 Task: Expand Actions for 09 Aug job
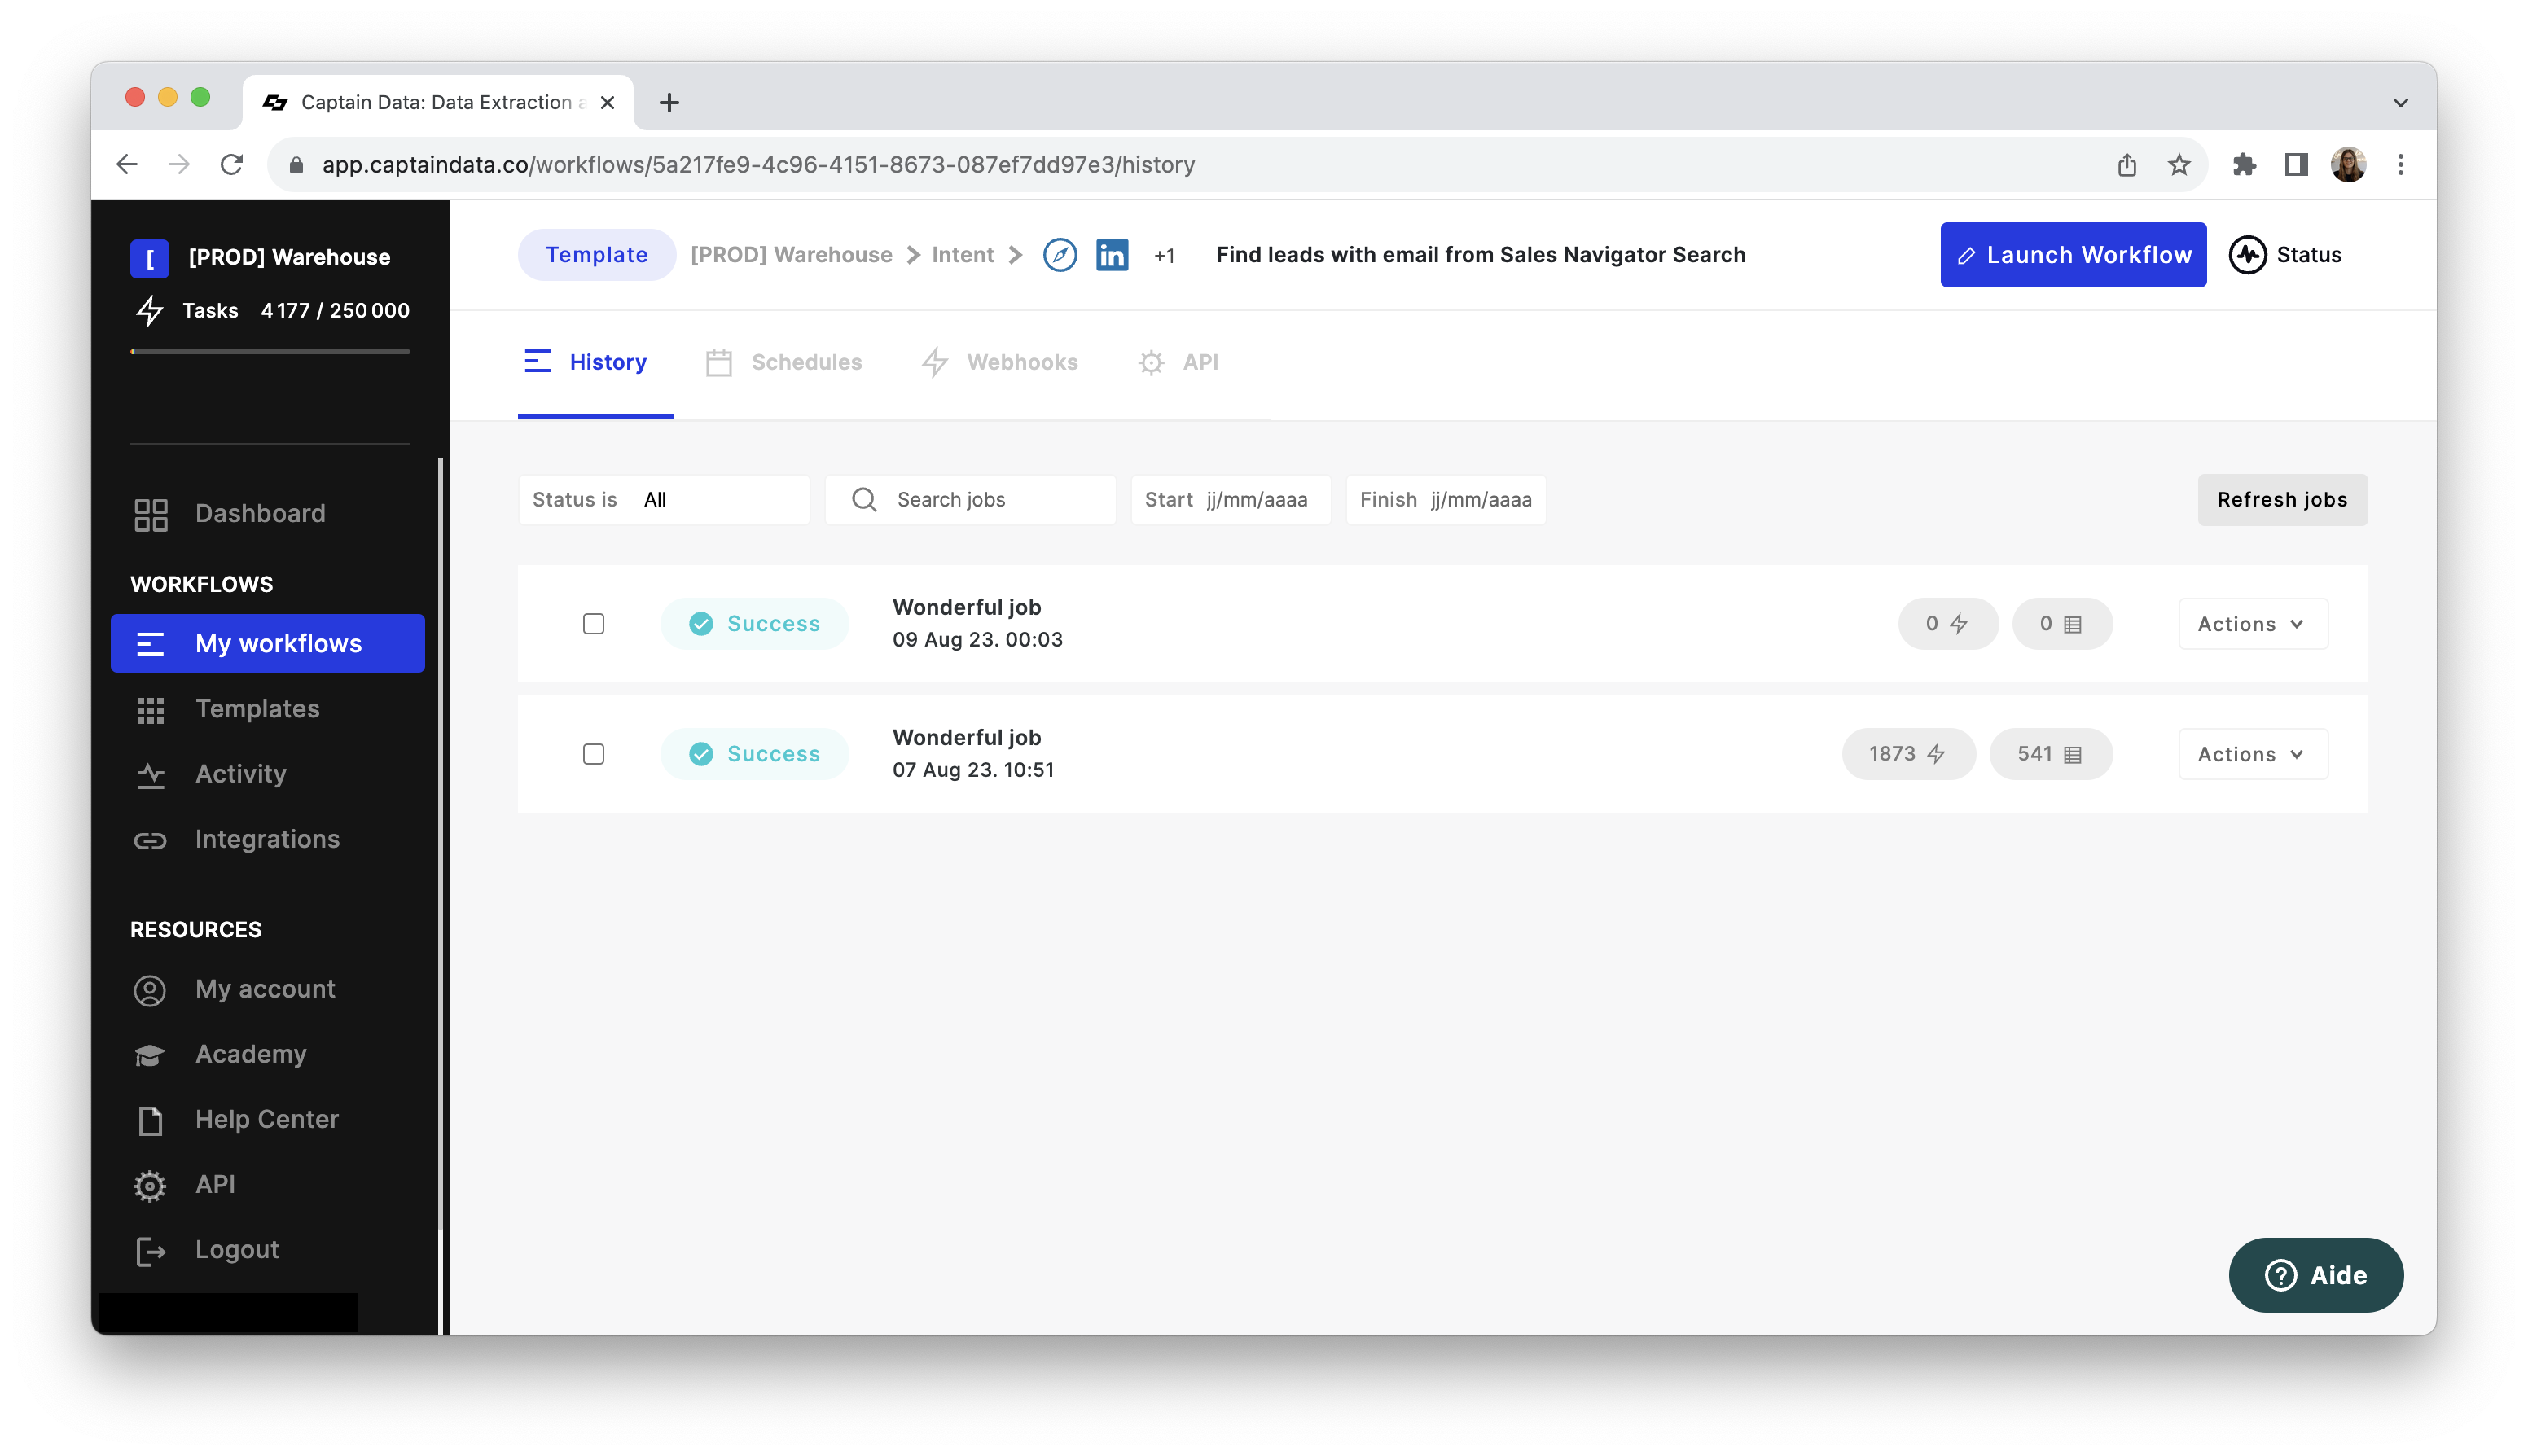2252,624
